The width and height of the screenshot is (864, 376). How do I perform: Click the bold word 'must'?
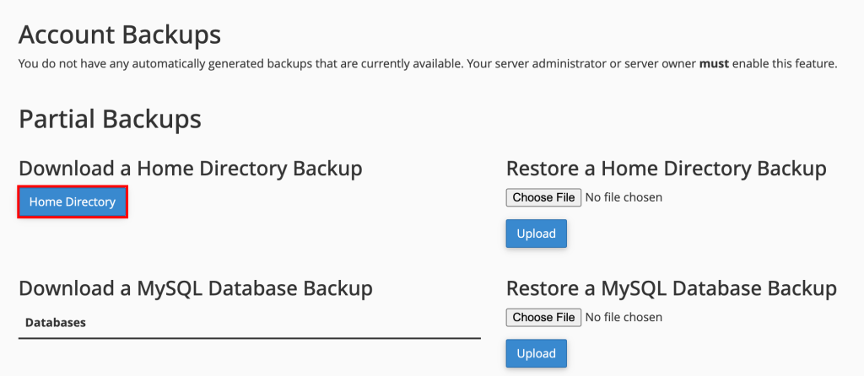click(x=714, y=64)
